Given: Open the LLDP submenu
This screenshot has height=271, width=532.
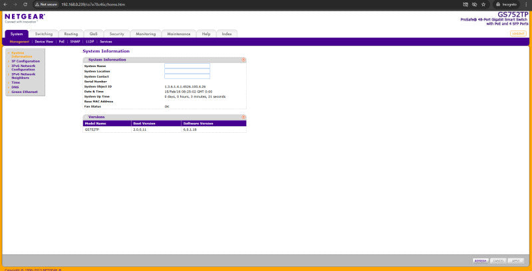Looking at the screenshot, I should (90, 42).
